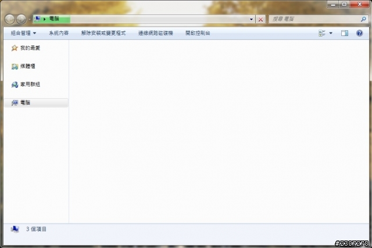Open the address bar history dropdown arrow
The height and width of the screenshot is (248, 372).
tap(251, 19)
